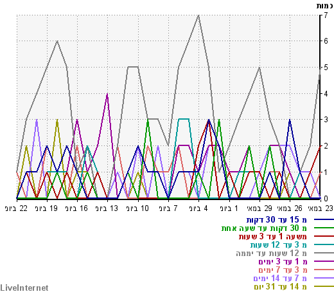
Task: Click legend label 'משעה 1 עד 3 שעות'
Action: (x=273, y=237)
